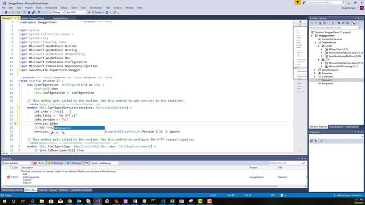Click the Quick Launch search magnifier icon
The image size is (365, 205).
343,2
